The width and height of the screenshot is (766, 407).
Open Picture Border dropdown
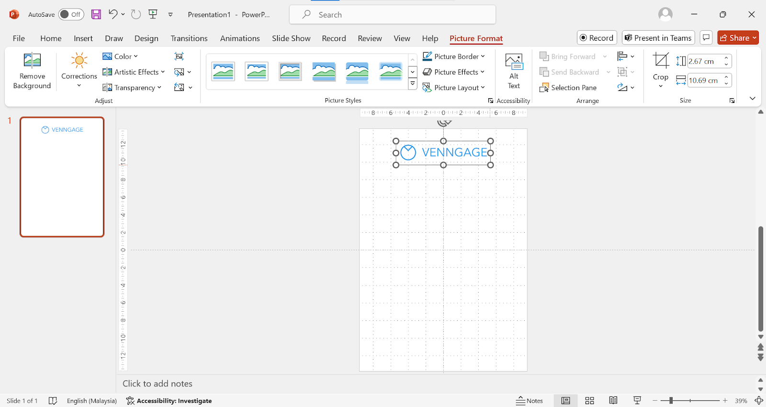[x=453, y=57]
